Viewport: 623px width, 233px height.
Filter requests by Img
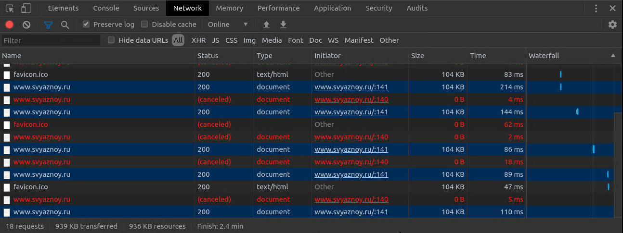(249, 40)
